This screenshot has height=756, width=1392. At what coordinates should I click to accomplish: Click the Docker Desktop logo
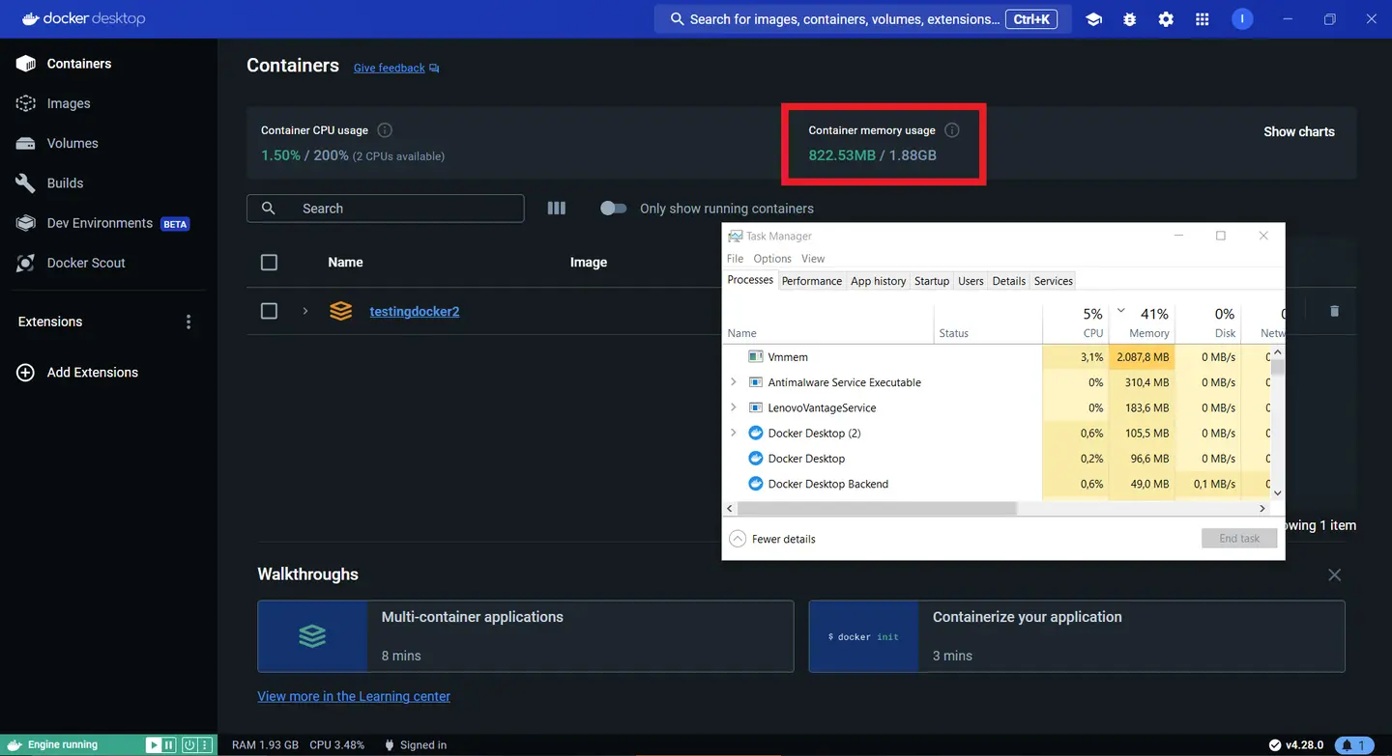(83, 19)
